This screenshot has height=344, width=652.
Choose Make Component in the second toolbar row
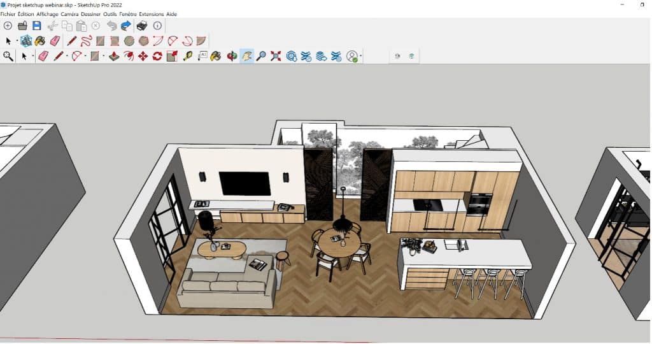pos(26,41)
